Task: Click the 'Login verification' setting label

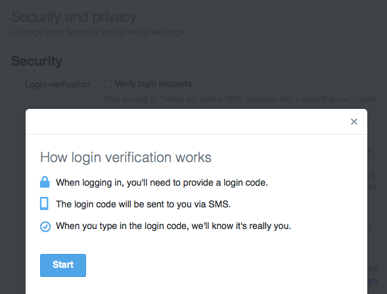Action: [57, 84]
